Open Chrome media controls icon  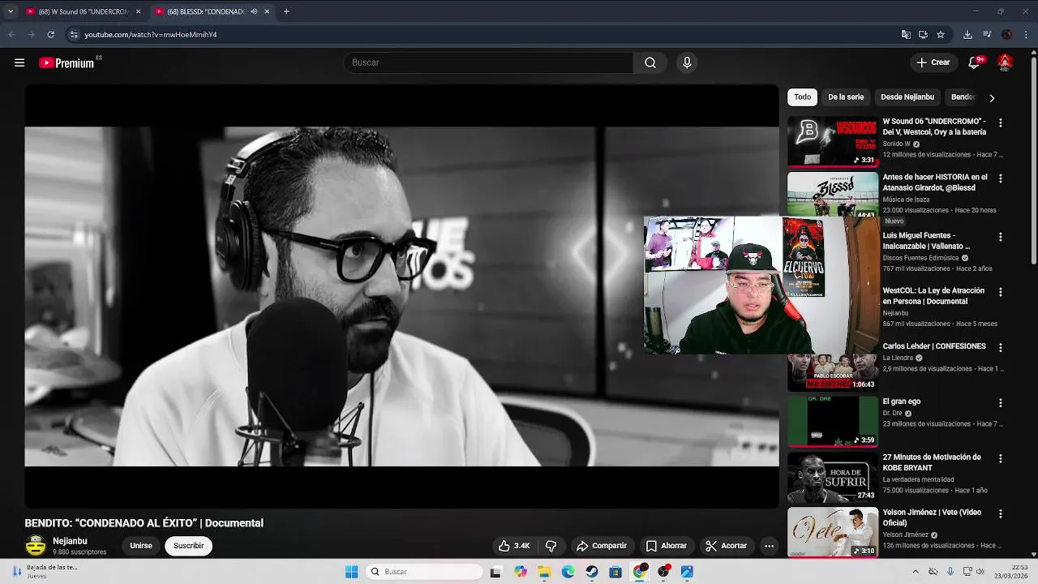[x=987, y=35]
